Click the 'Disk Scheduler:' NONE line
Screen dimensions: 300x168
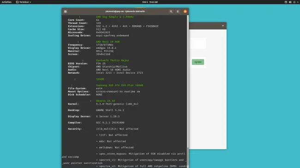click(85, 94)
